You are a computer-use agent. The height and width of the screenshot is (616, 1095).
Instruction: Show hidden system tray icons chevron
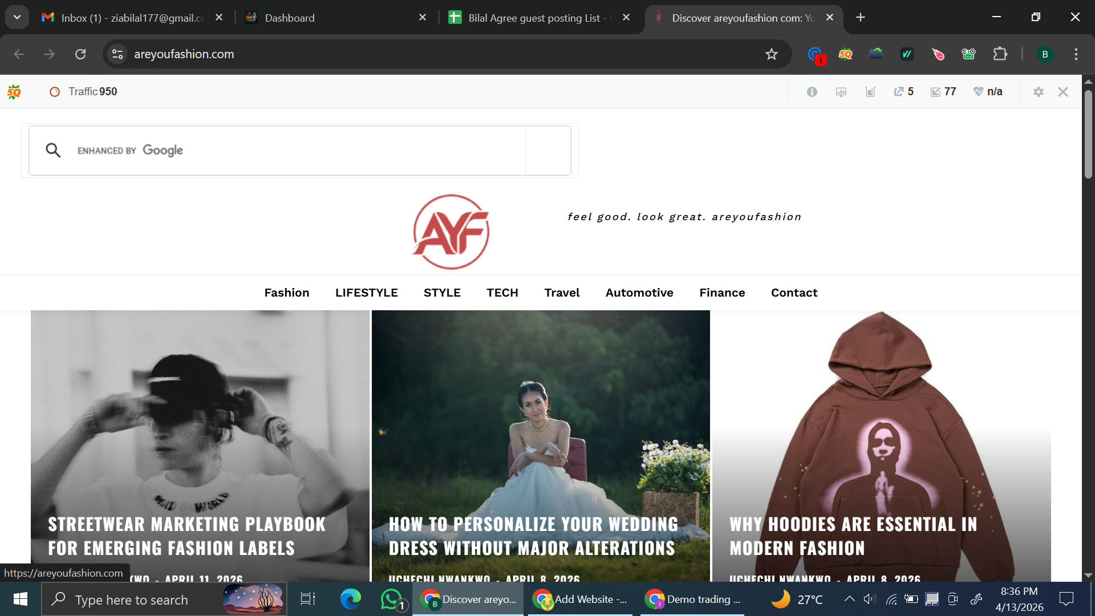849,599
